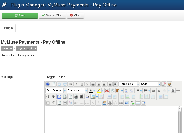Viewport: 184px width, 133px height.
Task: Apply right alignment
Action: tap(110, 84)
